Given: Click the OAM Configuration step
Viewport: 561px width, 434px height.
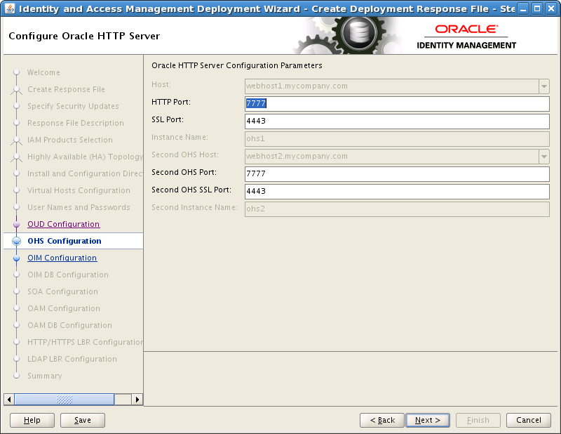Looking at the screenshot, I should click(x=64, y=308).
